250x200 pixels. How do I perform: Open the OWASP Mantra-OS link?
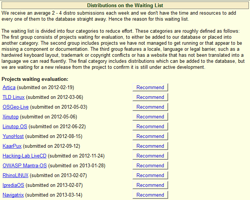(25, 165)
